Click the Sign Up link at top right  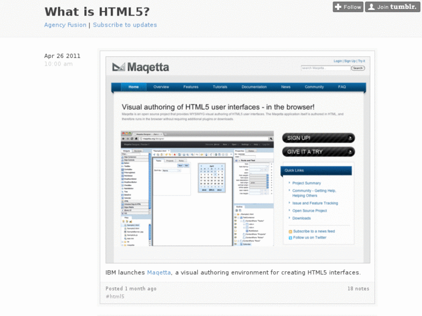coord(350,61)
